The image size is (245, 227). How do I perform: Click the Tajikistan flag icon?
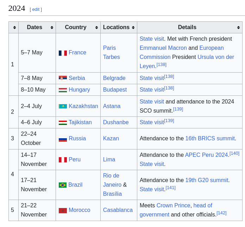63,122
